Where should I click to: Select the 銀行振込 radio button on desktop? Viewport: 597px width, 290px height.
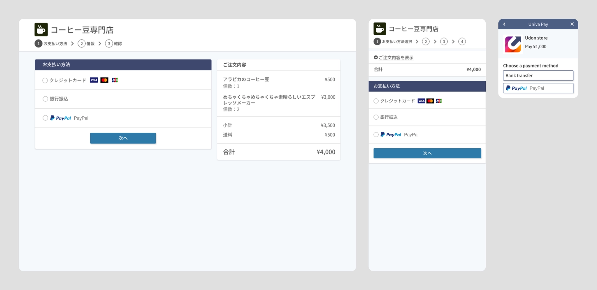pos(45,99)
